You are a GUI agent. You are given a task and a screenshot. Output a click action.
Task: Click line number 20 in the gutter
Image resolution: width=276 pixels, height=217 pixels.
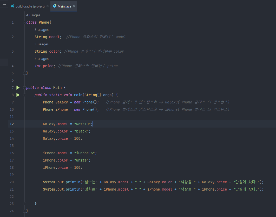(x=12, y=182)
